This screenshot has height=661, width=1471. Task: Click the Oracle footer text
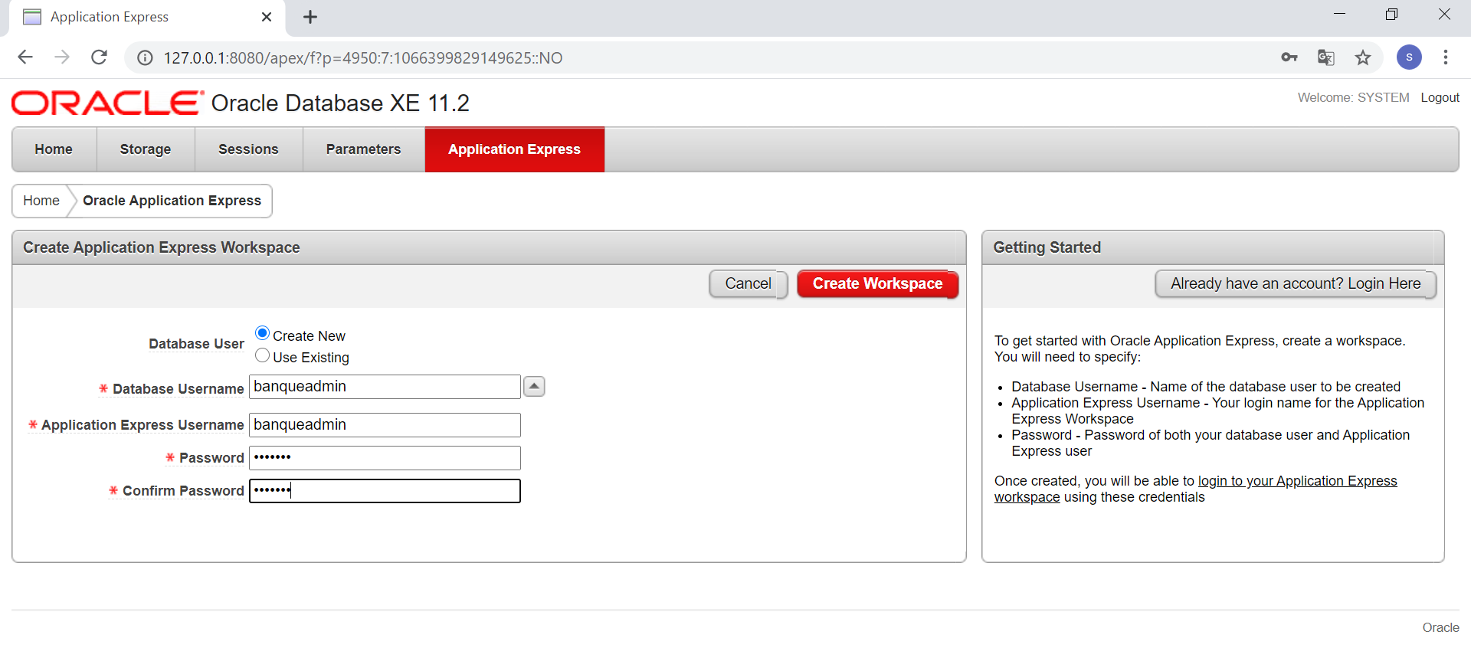[x=1441, y=627]
